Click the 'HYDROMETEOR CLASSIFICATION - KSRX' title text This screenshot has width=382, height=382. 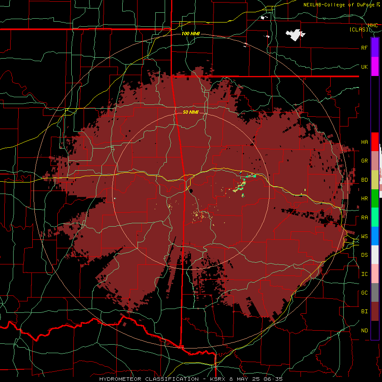click(x=162, y=379)
